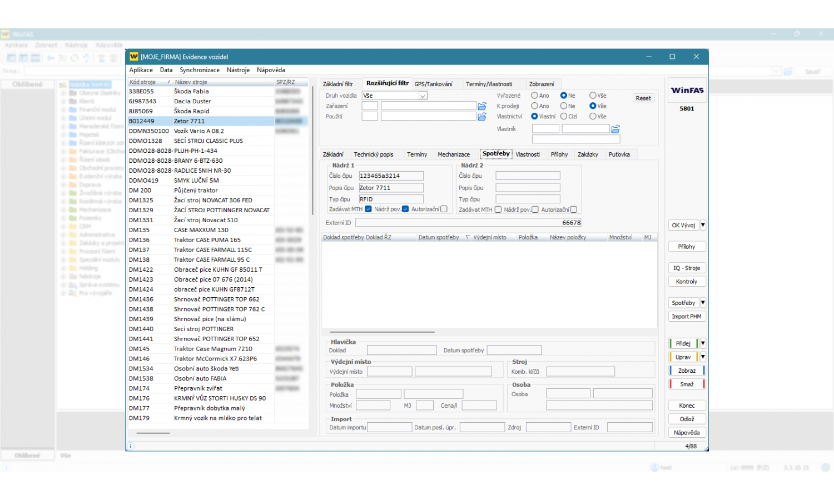Screen dimensions: 834x500
Task: Expand arrow next to OK Vývoj button
Action: click(703, 225)
